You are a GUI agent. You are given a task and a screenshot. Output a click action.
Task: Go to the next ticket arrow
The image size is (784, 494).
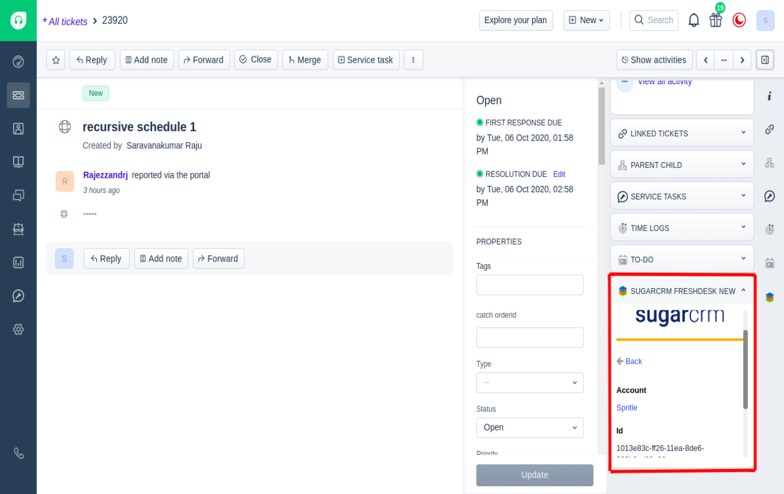742,60
